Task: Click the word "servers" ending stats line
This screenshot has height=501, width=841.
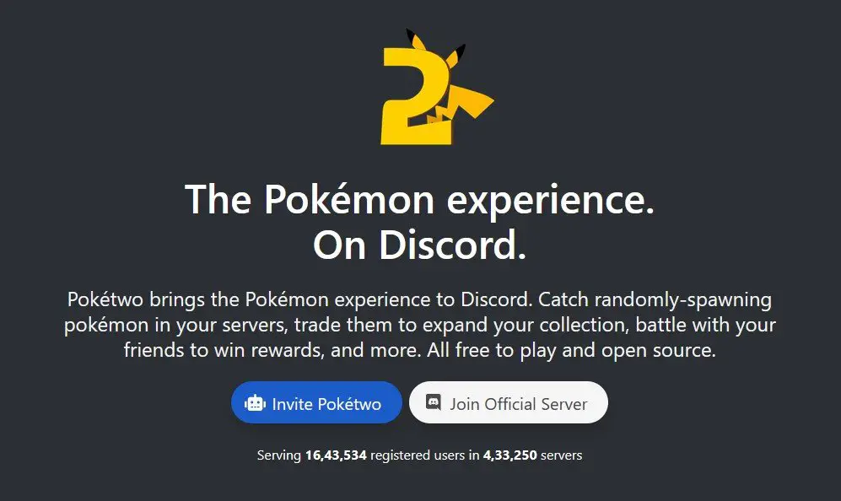Action: 562,455
